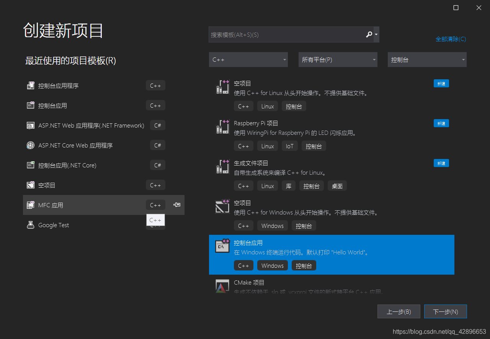Select ASP.NET Web 应用程序(.NET Framework) recent template

coord(104,126)
